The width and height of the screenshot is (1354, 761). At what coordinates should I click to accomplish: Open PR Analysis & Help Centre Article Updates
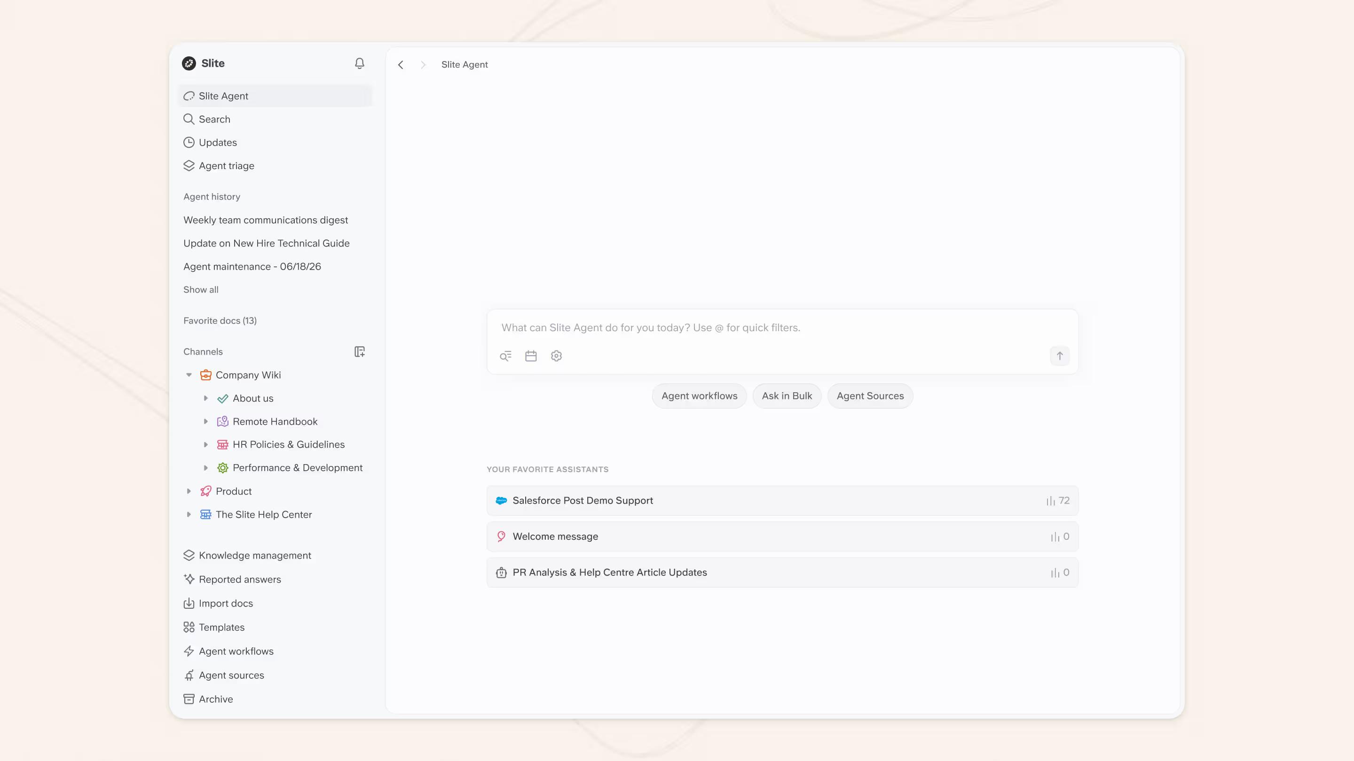click(x=782, y=573)
